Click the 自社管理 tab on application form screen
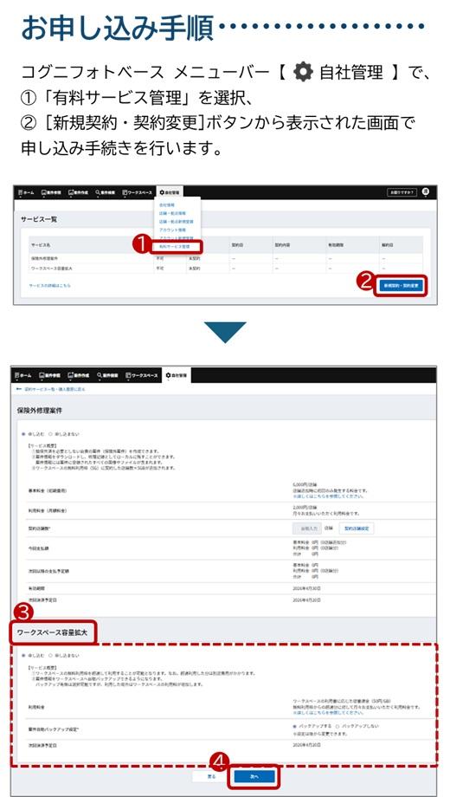This screenshot has height=797, width=450. coord(177,375)
